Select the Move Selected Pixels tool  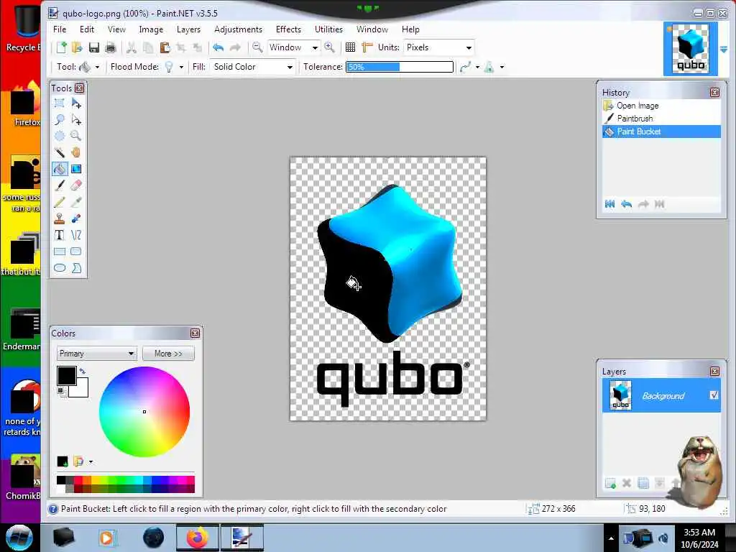76,103
